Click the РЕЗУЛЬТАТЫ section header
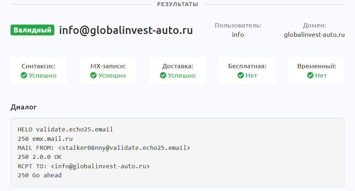 (x=177, y=4)
